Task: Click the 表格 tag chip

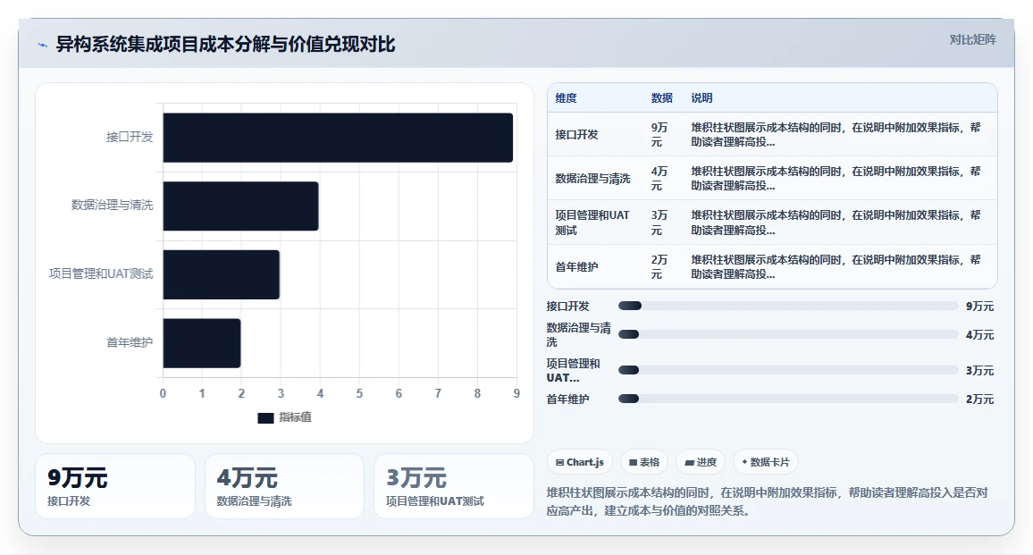Action: (644, 462)
